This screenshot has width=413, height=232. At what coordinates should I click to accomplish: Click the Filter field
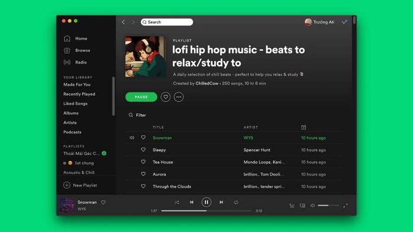pyautogui.click(x=141, y=115)
